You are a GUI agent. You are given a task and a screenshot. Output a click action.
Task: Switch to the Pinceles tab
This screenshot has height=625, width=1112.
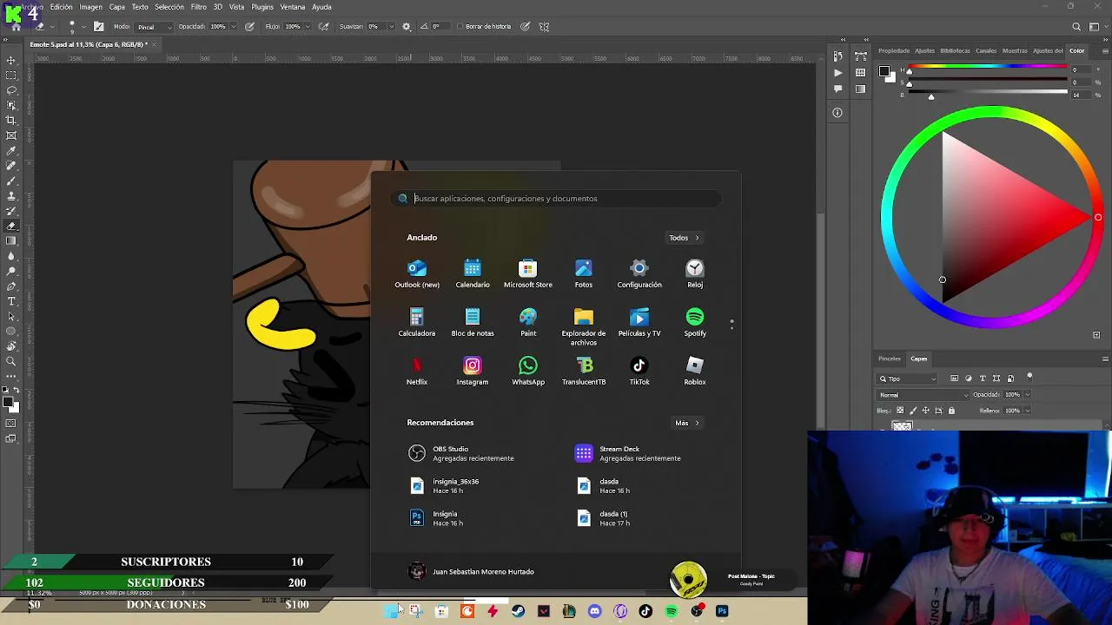(890, 359)
